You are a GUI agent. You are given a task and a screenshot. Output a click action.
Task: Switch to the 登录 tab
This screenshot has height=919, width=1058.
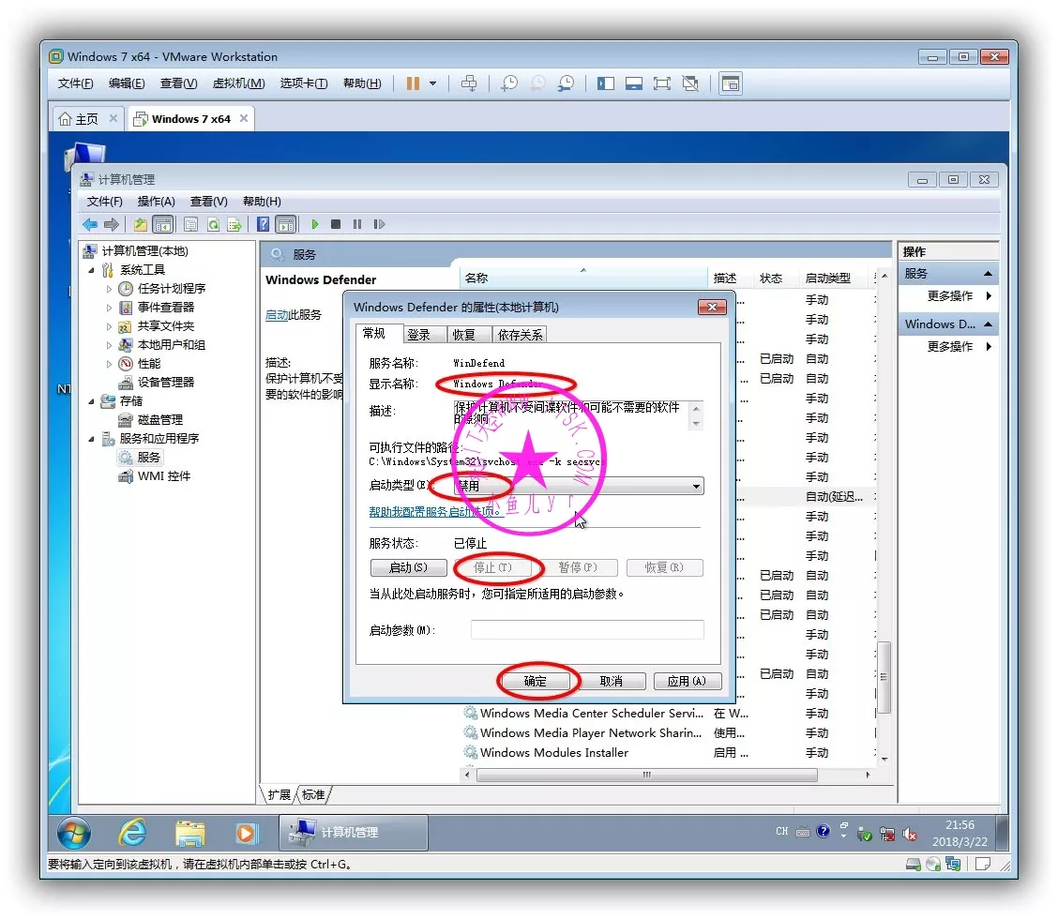(x=418, y=335)
